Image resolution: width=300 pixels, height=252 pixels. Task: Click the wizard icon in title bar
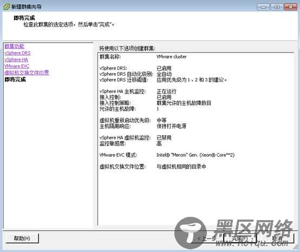6,6
